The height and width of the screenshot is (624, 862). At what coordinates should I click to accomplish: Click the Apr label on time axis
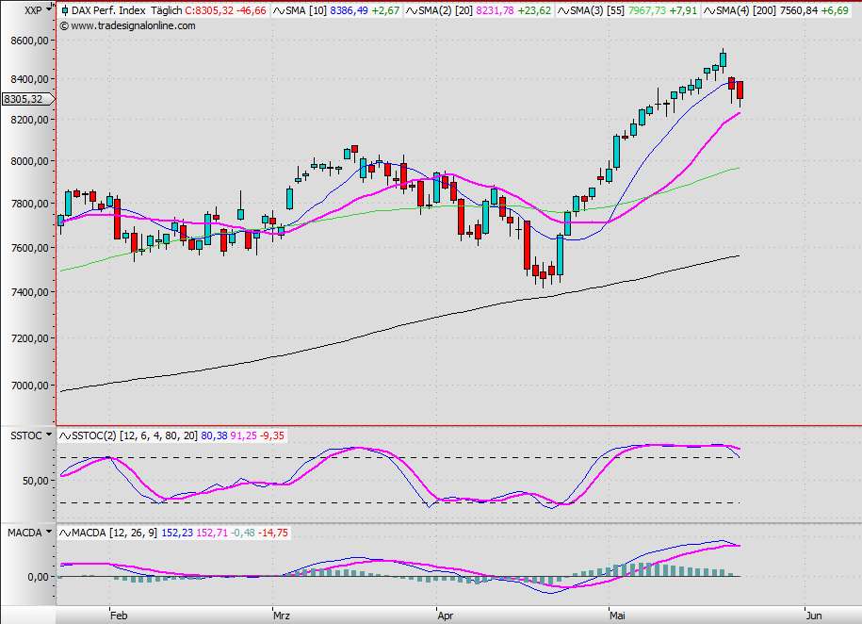pyautogui.click(x=446, y=616)
